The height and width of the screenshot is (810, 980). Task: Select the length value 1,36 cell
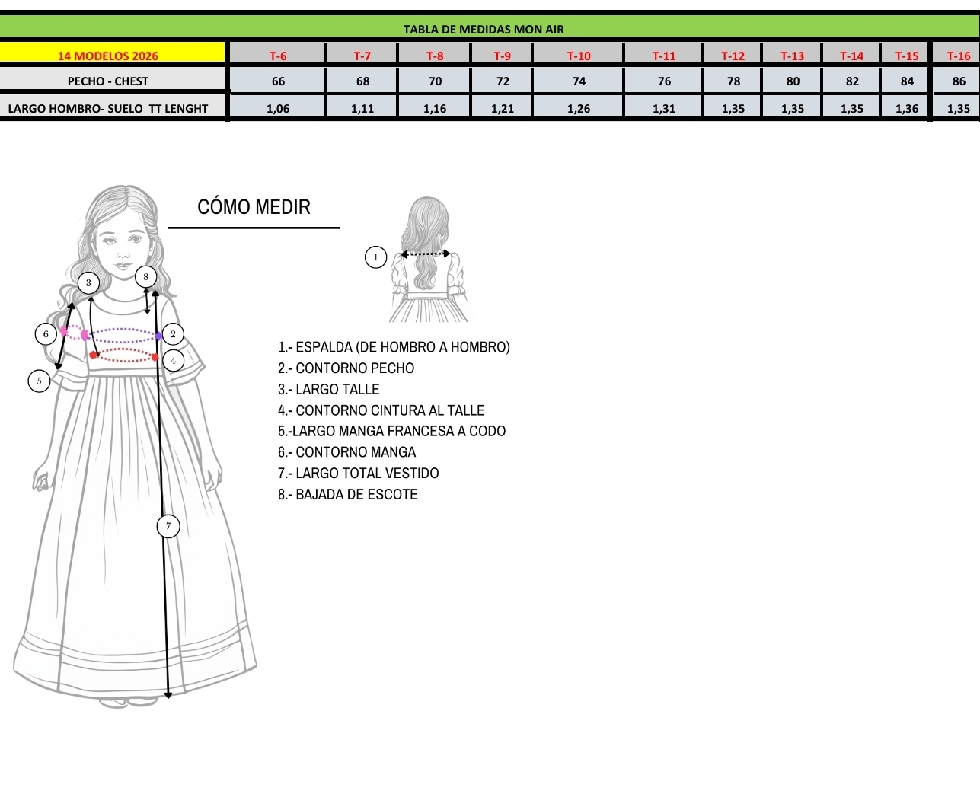coord(906,108)
